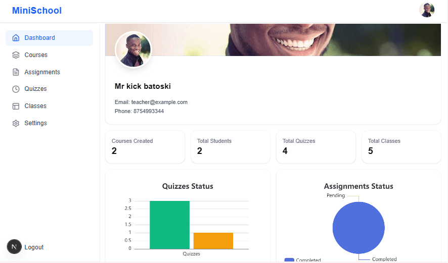Open the Total Classes card
The width and height of the screenshot is (448, 263).
[x=401, y=147]
